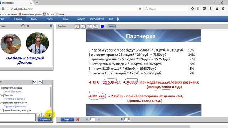This screenshot has height=128, width=228.
Task: Click the autoplay interval stepper arrows
Action: [129, 119]
